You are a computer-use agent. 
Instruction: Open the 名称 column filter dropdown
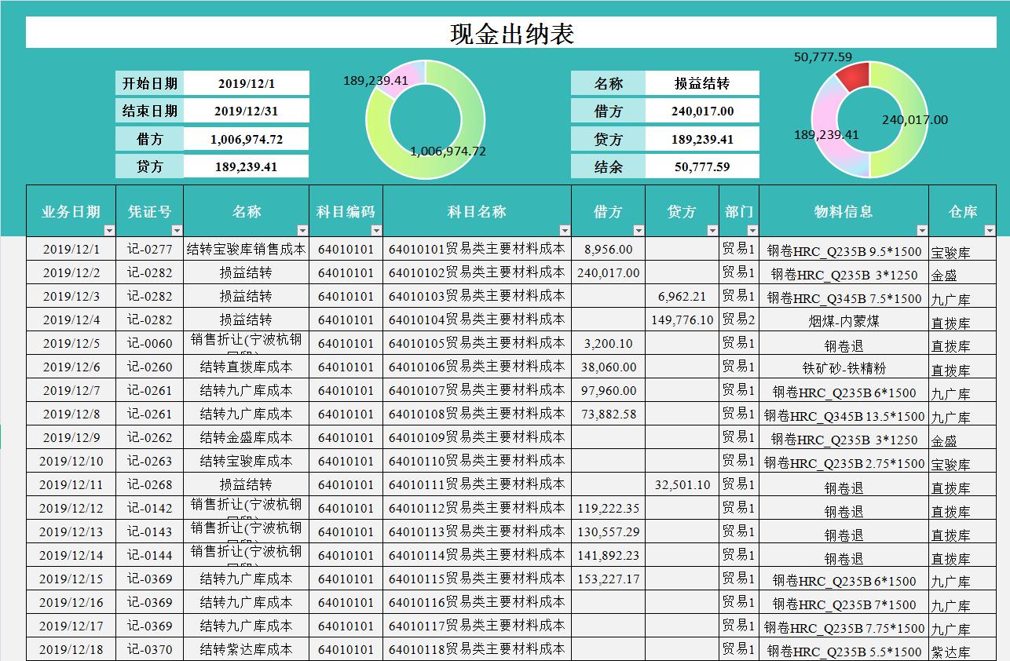click(x=303, y=228)
